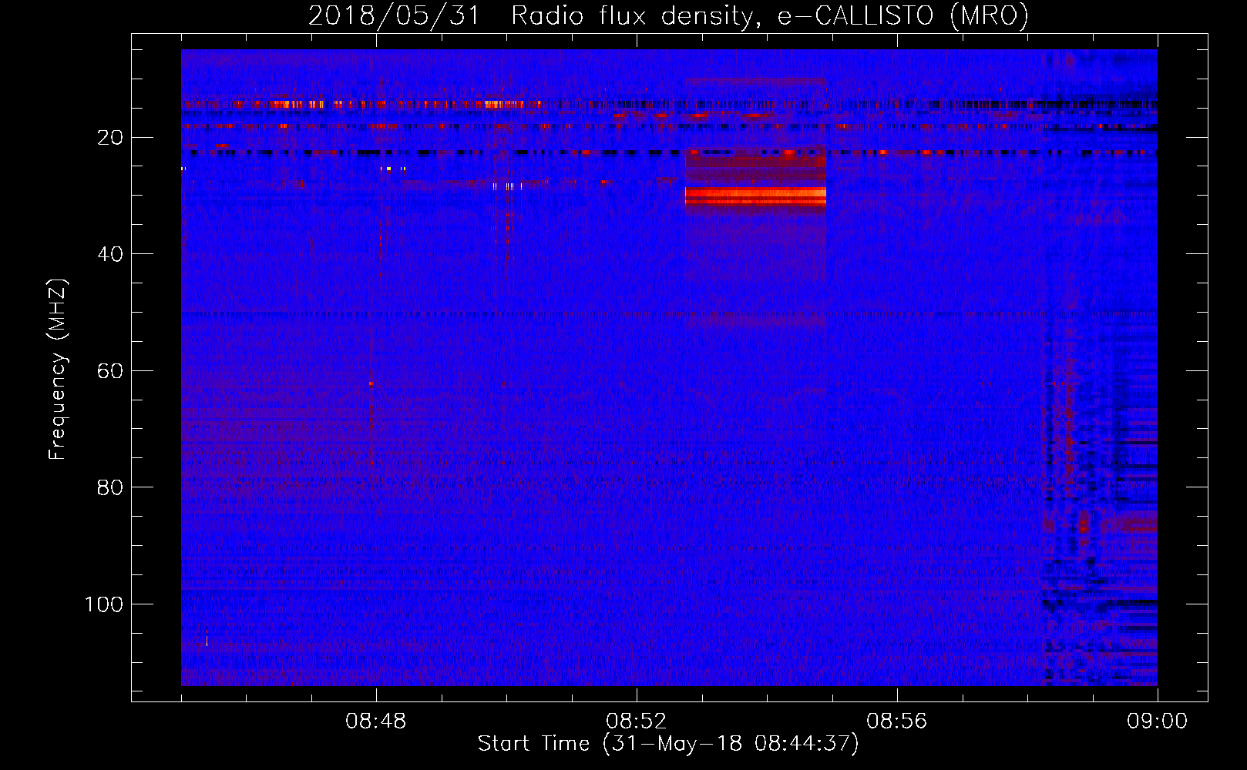
Task: Click the 'Start Time (31-May-18 08:44:37)' label
Action: pos(668,744)
